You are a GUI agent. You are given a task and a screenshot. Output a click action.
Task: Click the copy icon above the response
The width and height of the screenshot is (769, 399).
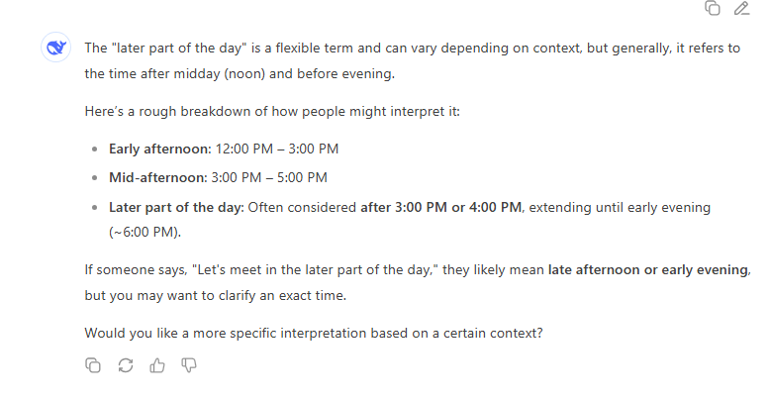tap(712, 9)
